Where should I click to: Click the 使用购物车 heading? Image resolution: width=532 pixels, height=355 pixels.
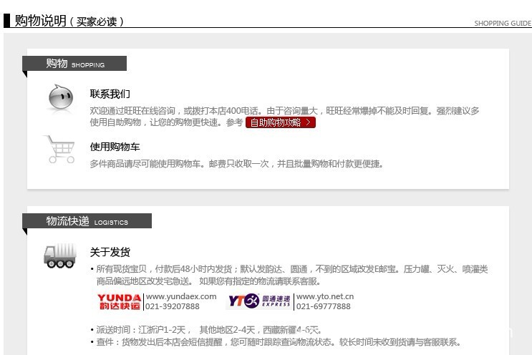[x=115, y=147]
